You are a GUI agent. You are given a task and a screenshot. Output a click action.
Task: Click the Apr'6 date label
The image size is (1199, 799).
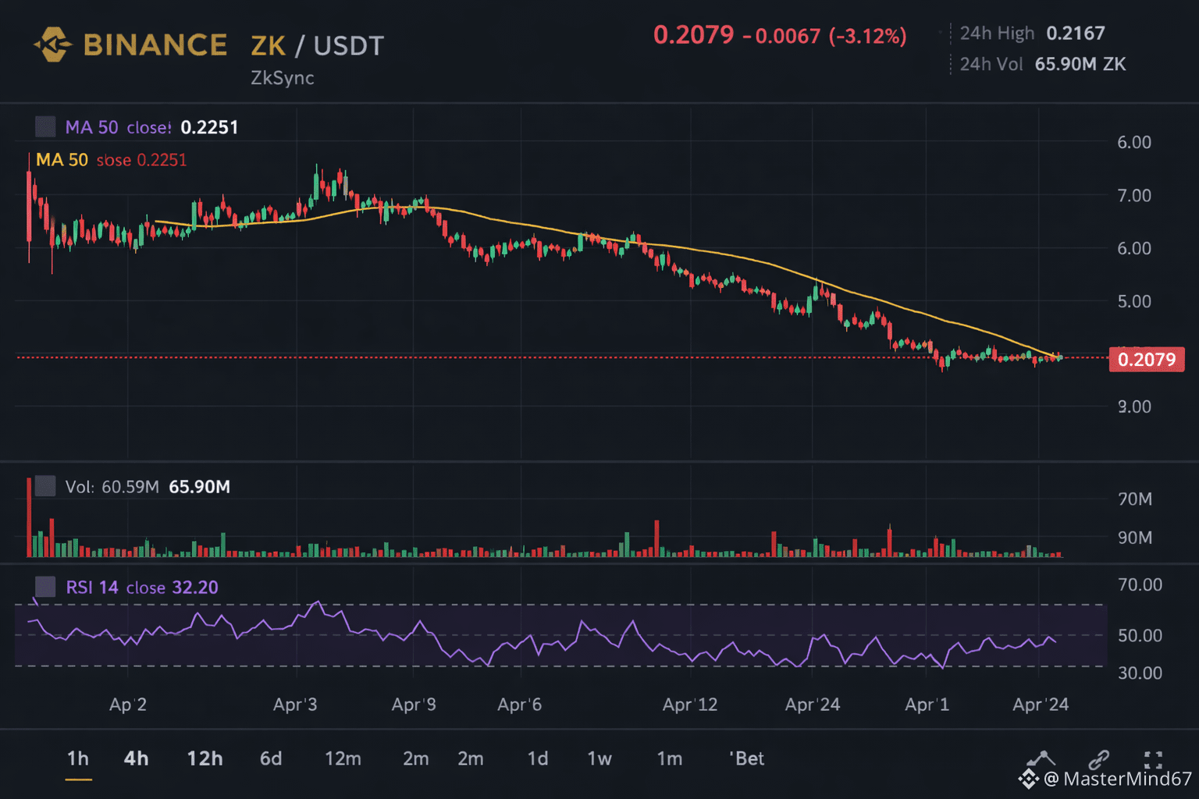pos(520,705)
